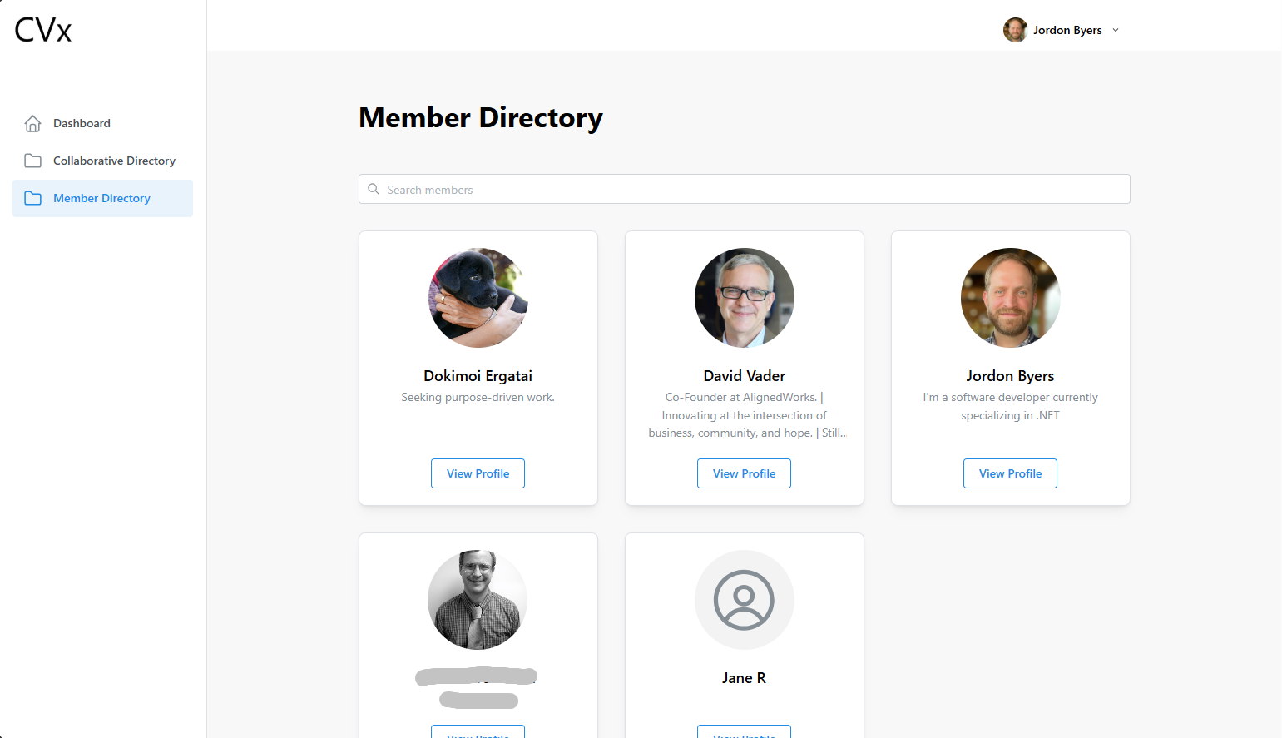
Task: Open Collaborative Directory from the sidebar
Action: 114,160
